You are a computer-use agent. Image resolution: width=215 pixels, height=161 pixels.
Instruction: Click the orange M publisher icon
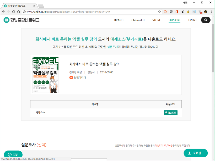click(x=71, y=77)
